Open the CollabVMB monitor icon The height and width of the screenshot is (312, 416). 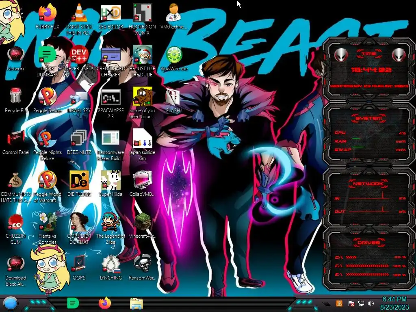tap(142, 180)
